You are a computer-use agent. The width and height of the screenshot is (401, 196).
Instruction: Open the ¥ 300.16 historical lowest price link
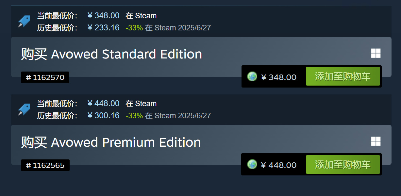pyautogui.click(x=104, y=116)
